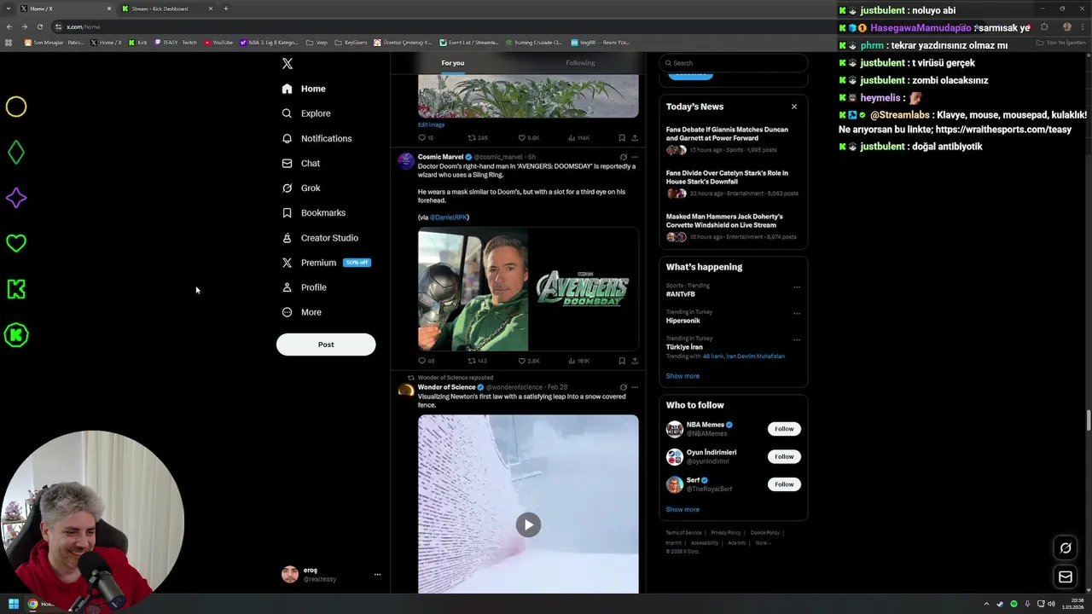Open the tab search dropdown
The height and width of the screenshot is (614, 1092).
pyautogui.click(x=9, y=9)
